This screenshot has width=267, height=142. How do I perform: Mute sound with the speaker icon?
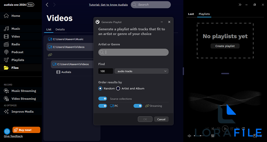pos(189,136)
